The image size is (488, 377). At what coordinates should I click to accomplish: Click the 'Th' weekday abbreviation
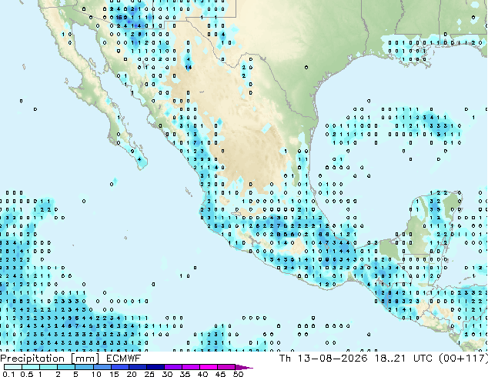285,359
